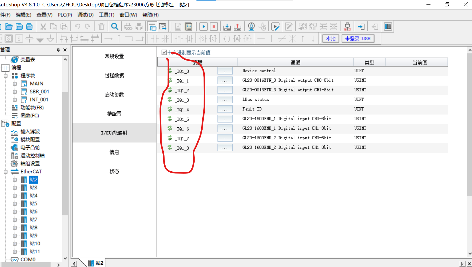Click the 通道 column header
This screenshot has height=267, width=472.
click(295, 63)
